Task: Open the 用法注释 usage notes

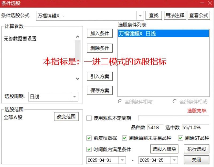Action: [x=175, y=15]
